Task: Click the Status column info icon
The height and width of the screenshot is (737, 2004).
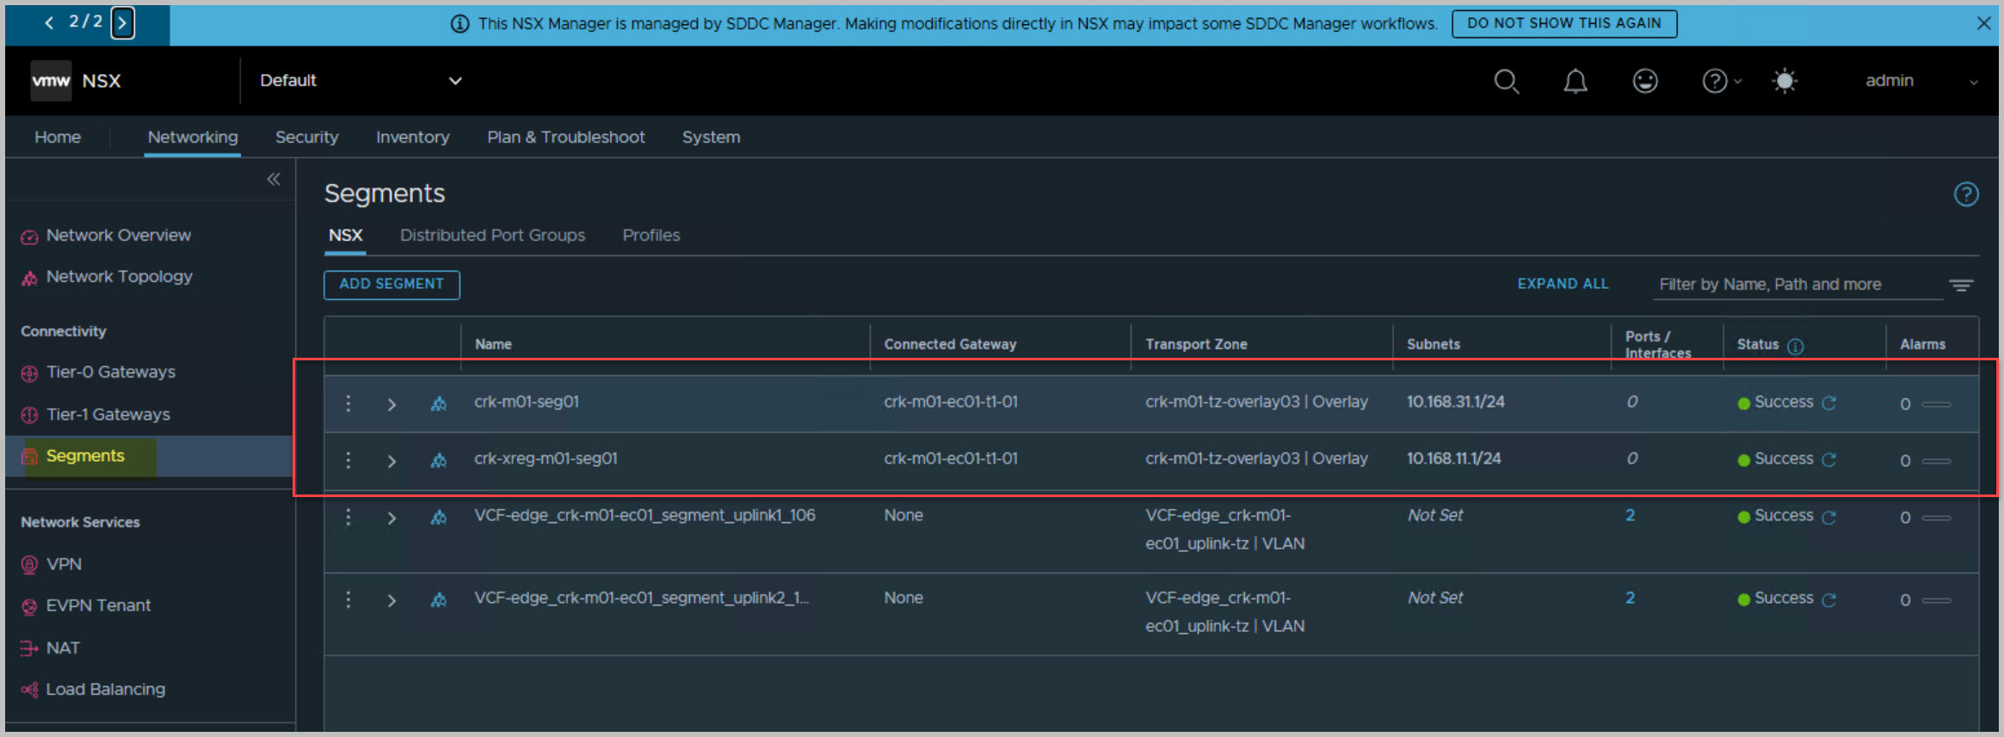Action: (1795, 346)
